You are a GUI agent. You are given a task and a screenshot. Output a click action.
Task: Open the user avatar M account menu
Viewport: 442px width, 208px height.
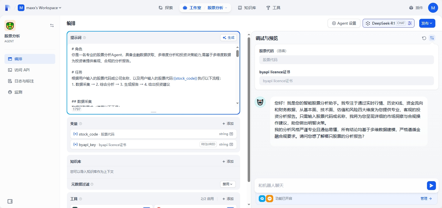433,8
